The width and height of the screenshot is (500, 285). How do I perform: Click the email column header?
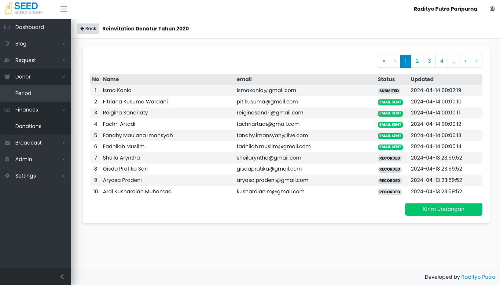(x=244, y=79)
